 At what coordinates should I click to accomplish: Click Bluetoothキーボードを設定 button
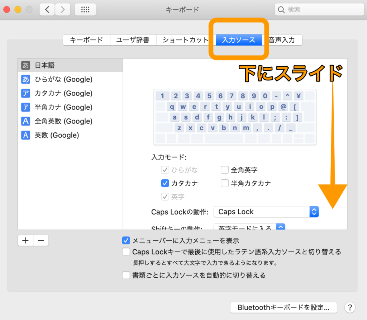tap(283, 307)
